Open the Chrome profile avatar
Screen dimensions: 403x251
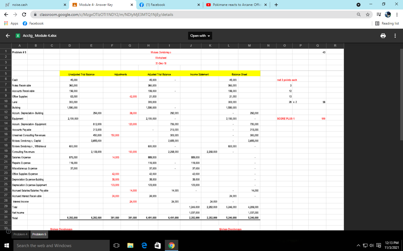click(388, 15)
